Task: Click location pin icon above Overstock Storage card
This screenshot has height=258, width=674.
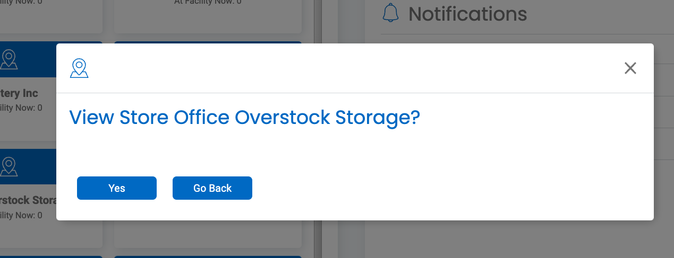Action: click(x=8, y=166)
